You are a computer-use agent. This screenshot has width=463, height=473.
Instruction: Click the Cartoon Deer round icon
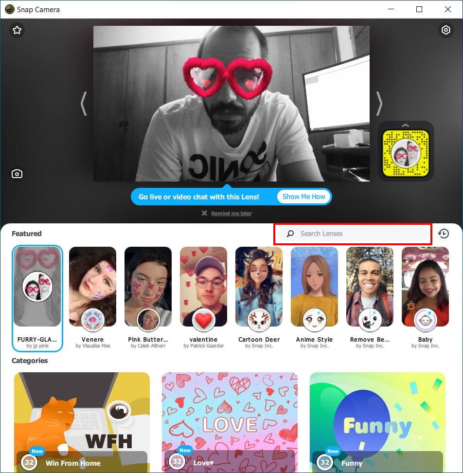click(x=259, y=320)
